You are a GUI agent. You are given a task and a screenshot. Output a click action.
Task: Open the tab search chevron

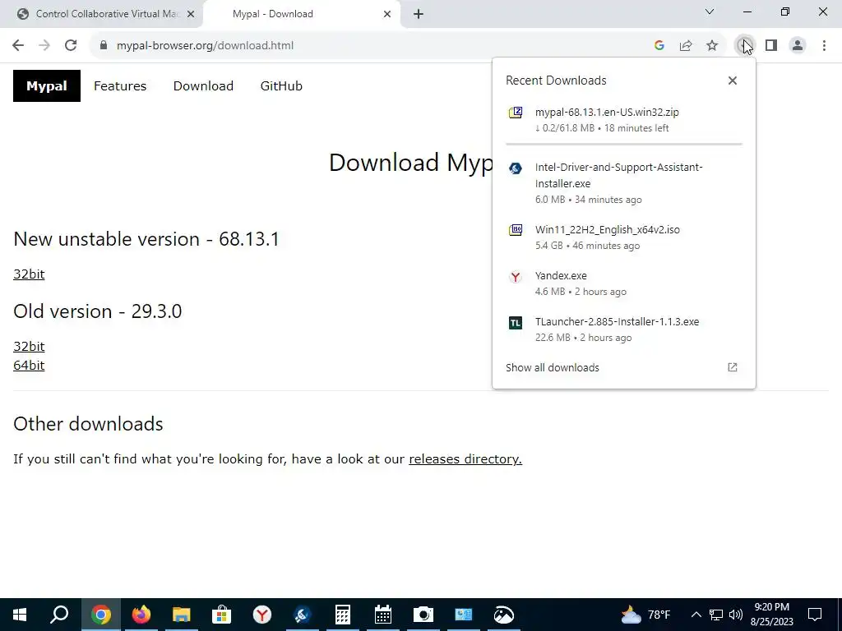tap(710, 12)
